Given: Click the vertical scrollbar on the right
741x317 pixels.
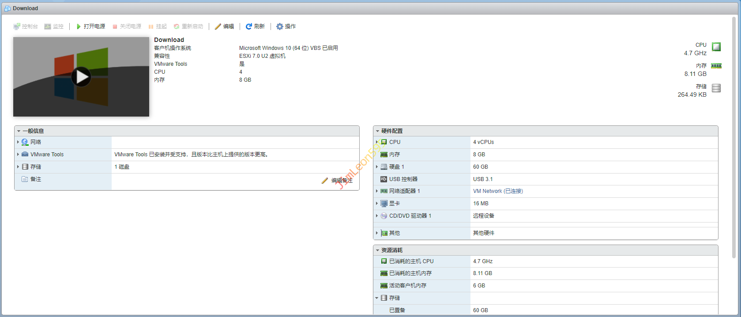Looking at the screenshot, I should point(734,132).
